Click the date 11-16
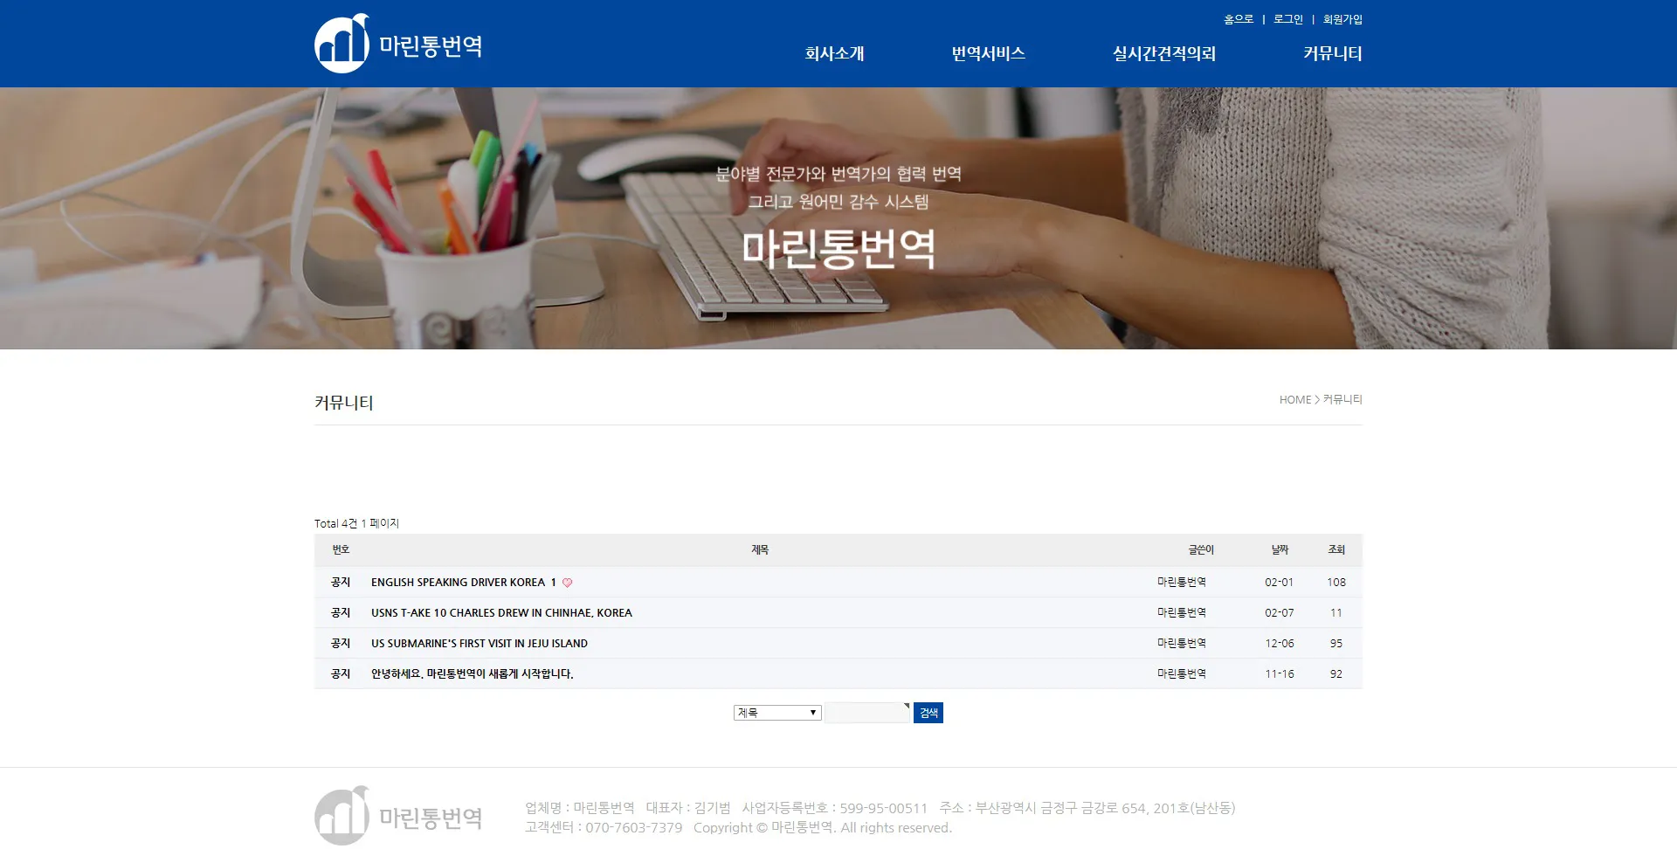Viewport: 1677px width, 863px height. pos(1280,674)
